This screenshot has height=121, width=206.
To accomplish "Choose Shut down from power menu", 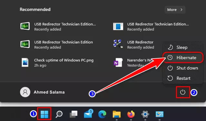I will (183, 68).
